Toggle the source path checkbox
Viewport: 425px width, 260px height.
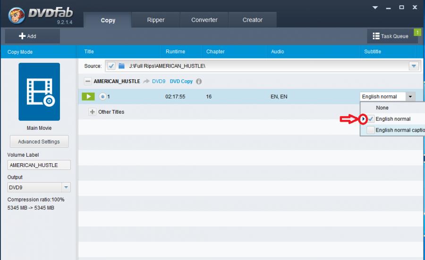(x=111, y=66)
